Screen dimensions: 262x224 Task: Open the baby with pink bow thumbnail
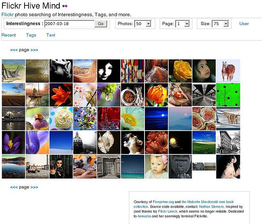(156, 167)
